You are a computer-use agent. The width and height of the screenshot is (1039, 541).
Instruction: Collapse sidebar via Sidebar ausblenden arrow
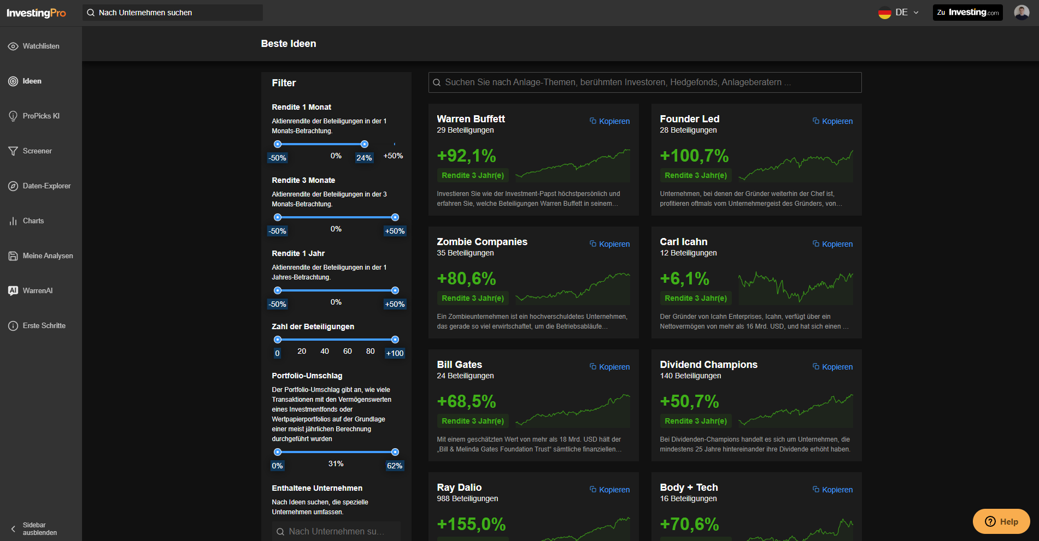click(x=13, y=529)
